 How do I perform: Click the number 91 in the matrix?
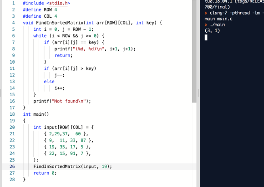73,153
